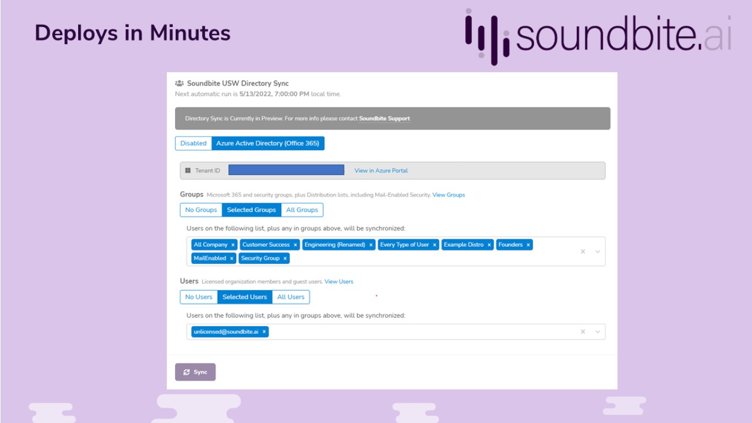Select Azure Active Directory (Office 365) option
The image size is (752, 423).
(x=268, y=143)
